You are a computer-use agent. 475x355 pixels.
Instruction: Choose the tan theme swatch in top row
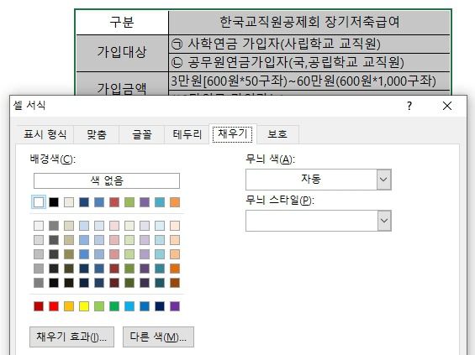(69, 202)
